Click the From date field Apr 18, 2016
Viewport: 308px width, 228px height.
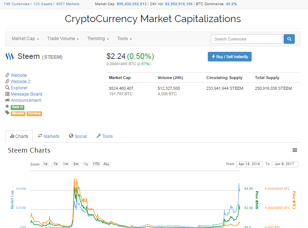[x=249, y=164]
